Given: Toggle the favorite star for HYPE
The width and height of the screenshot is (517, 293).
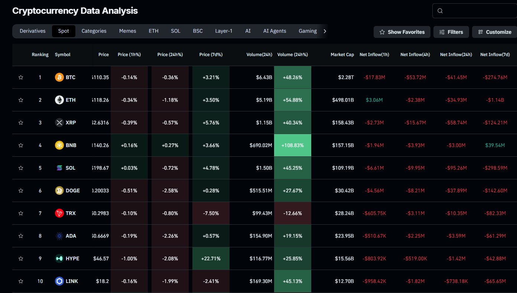Looking at the screenshot, I should [x=21, y=258].
